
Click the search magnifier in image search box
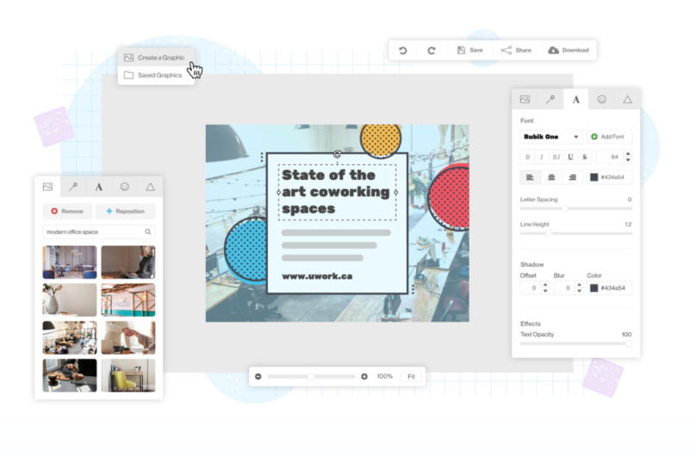coord(148,232)
